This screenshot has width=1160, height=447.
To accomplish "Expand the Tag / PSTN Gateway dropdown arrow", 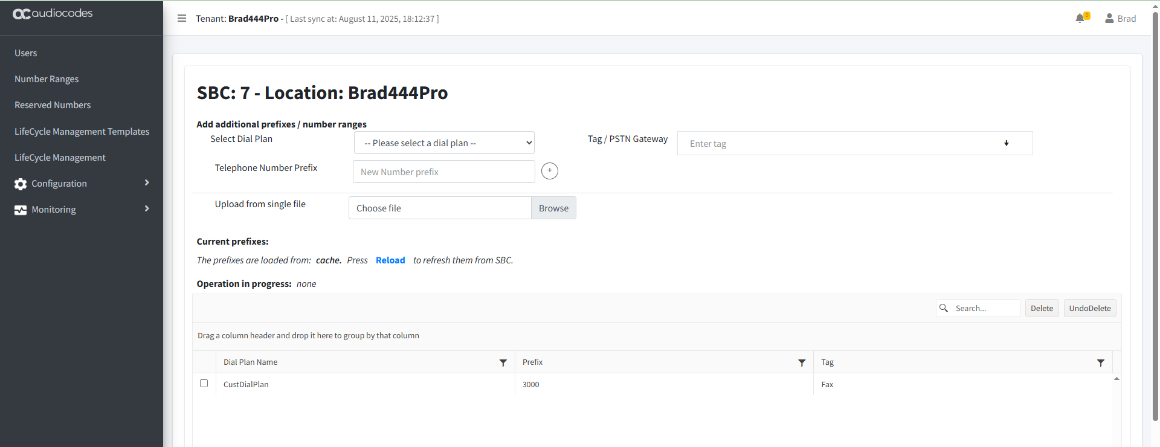I will click(1006, 143).
